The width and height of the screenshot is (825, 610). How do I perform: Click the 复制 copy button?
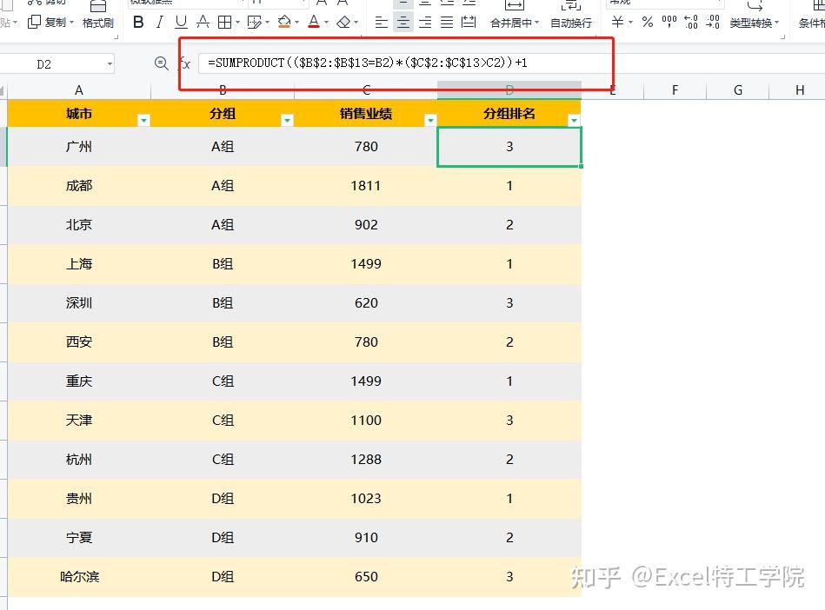point(50,22)
